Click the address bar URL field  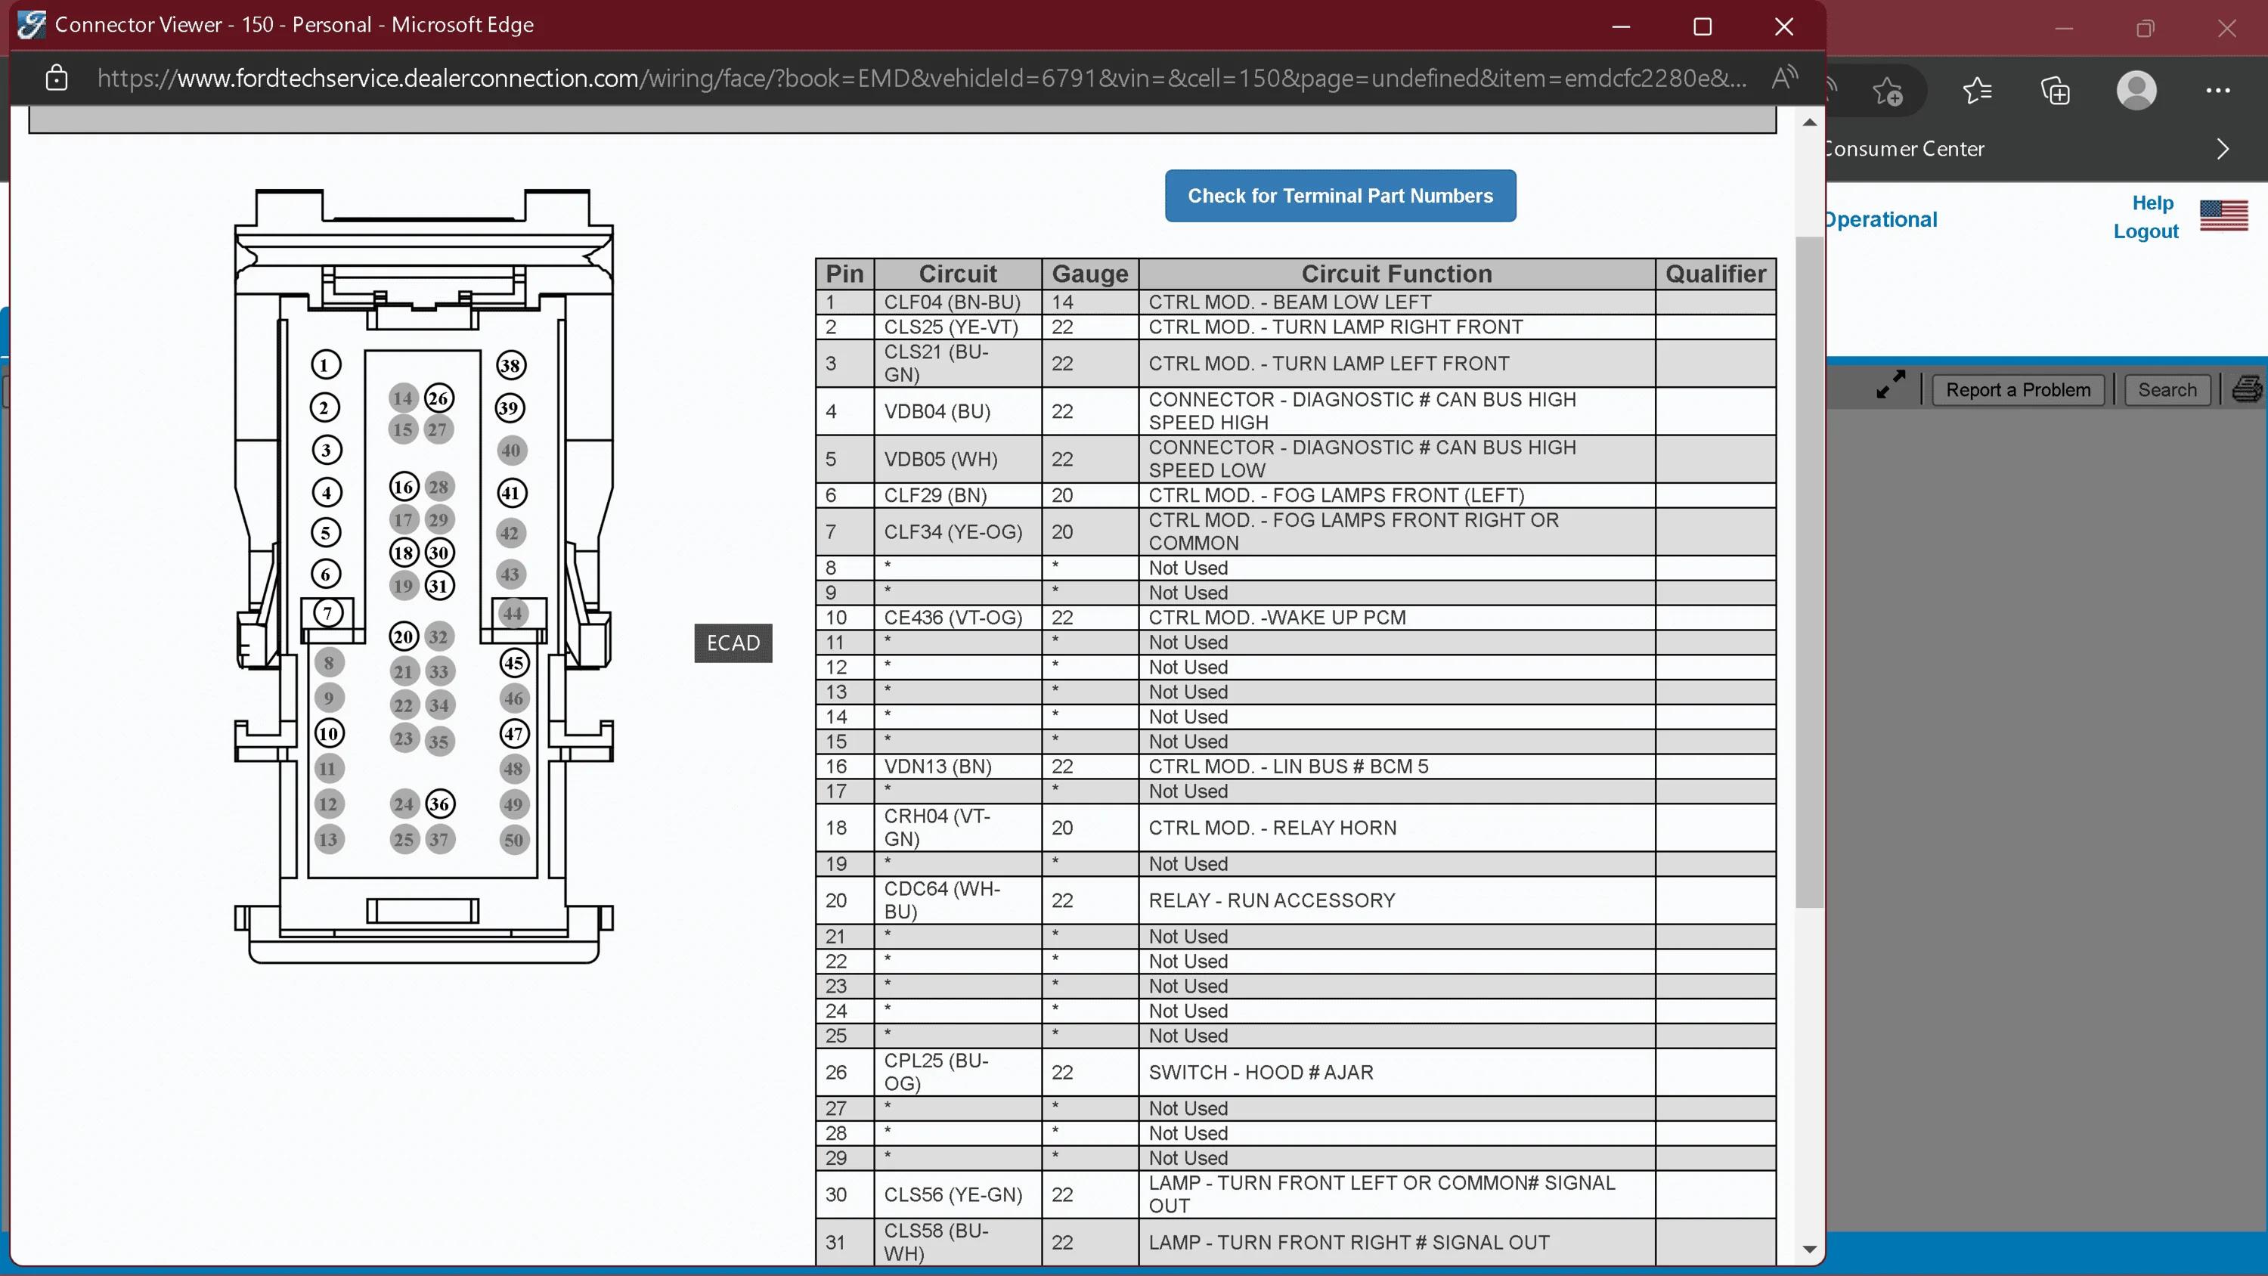[920, 79]
